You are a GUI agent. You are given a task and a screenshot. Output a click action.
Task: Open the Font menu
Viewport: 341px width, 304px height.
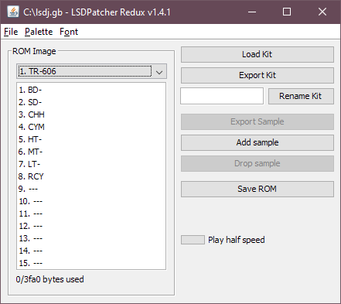pos(69,32)
